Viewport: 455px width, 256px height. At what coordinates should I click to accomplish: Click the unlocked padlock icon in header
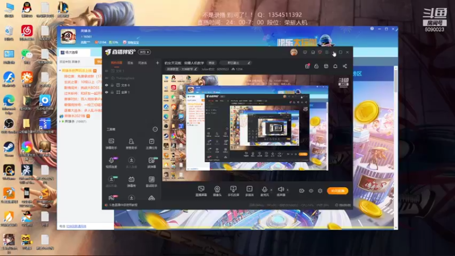pos(316,66)
